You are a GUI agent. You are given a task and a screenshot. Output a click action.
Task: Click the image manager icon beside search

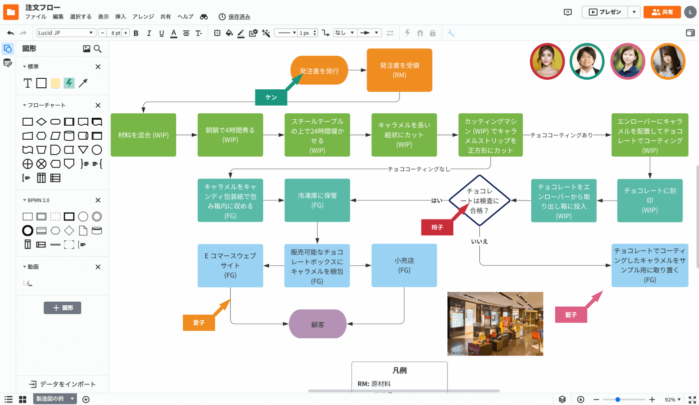pos(86,49)
